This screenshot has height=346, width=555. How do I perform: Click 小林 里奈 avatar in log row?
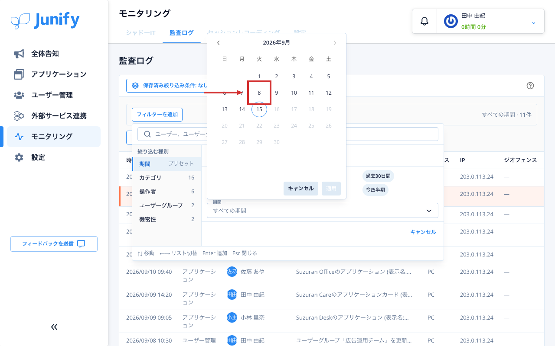232,317
